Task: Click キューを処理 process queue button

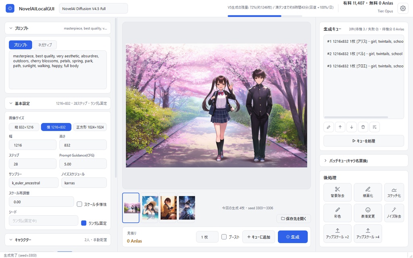Action: point(364,141)
